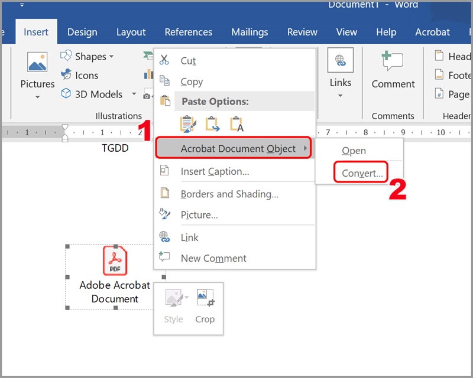
Task: Choose Open from the Acrobat submenu
Action: tap(354, 151)
